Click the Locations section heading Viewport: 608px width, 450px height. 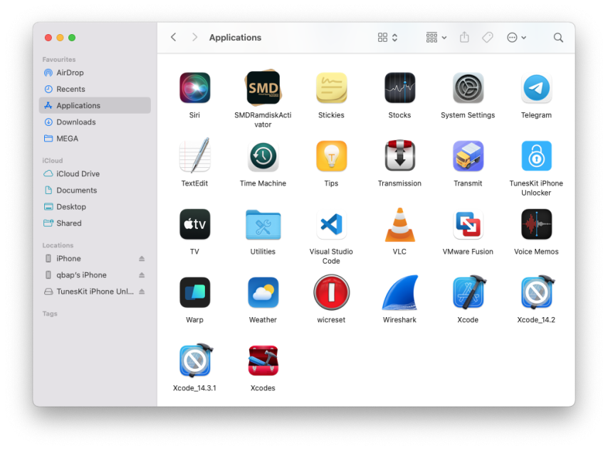point(58,245)
